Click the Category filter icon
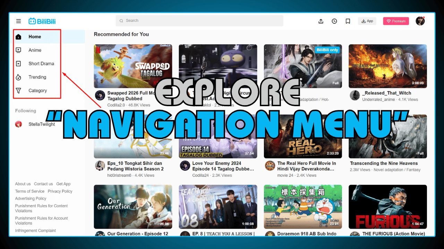The image size is (444, 249). point(18,91)
